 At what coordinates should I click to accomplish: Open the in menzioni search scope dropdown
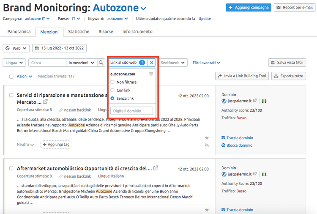click(82, 63)
